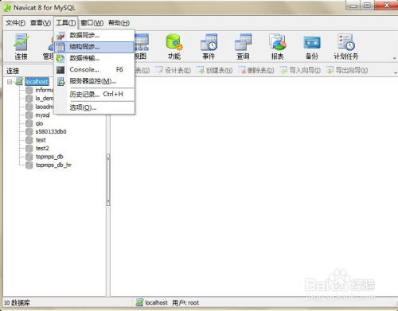Open Console... from Tools menu
The width and height of the screenshot is (398, 311).
click(94, 70)
